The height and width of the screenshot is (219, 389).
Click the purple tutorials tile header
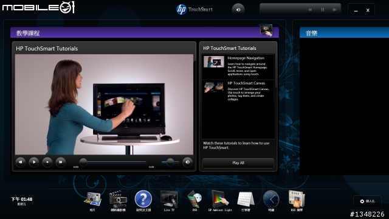pyautogui.click(x=145, y=33)
